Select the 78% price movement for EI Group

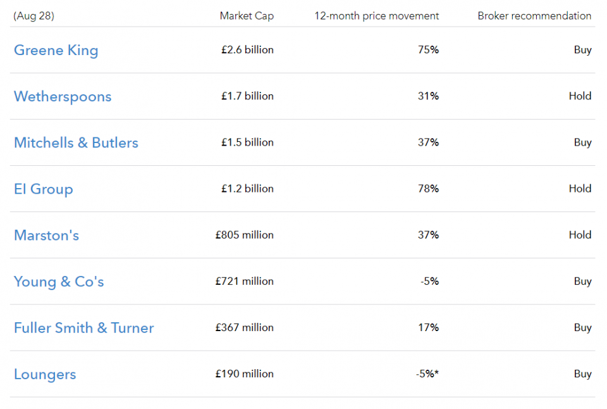tap(429, 189)
